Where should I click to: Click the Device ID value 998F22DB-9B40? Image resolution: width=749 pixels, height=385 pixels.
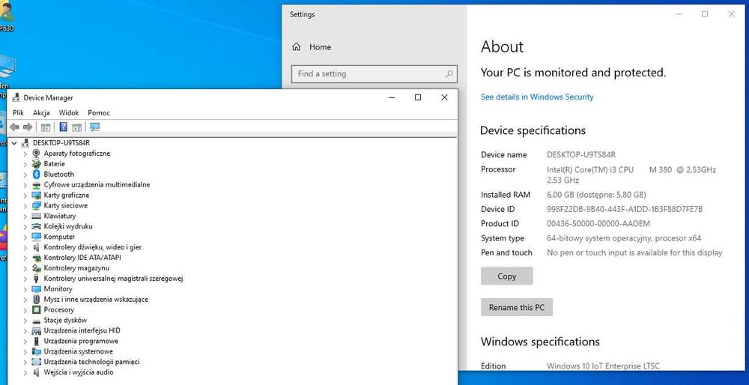tap(625, 209)
